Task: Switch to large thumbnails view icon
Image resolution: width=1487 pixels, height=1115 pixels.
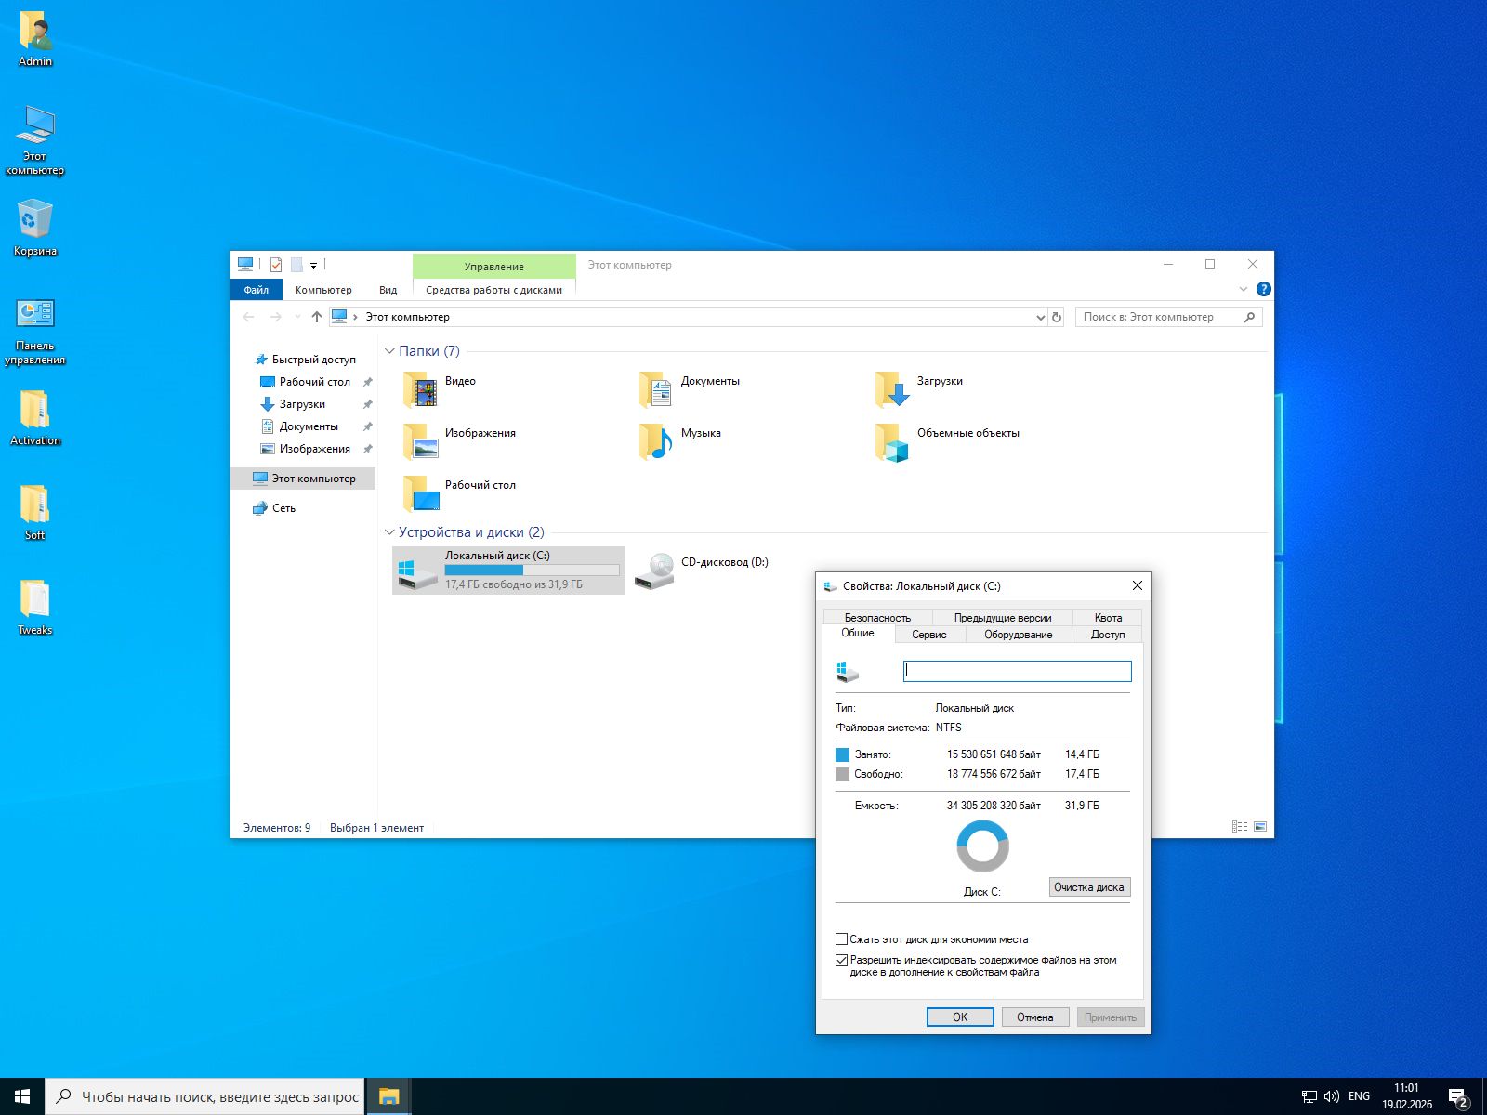Action: point(1260,826)
